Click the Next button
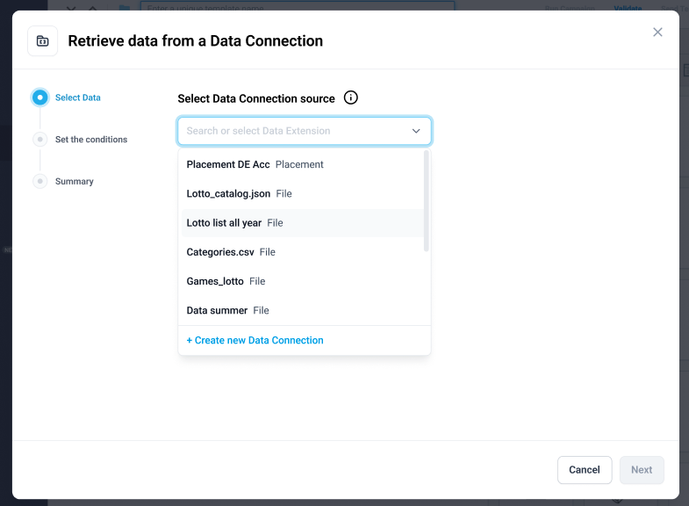Screen dimensions: 689x506 pyautogui.click(x=642, y=470)
